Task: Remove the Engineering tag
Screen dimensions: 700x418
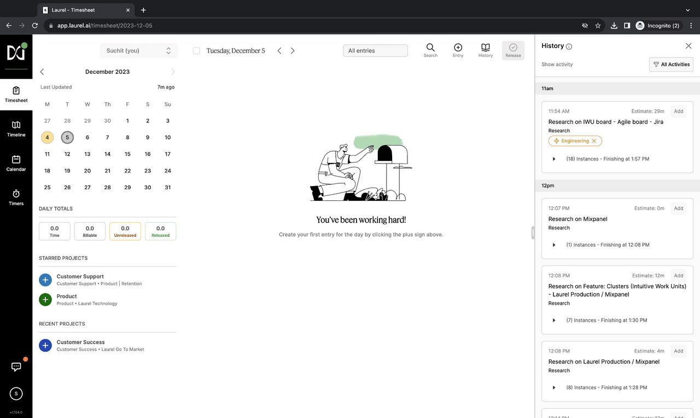Action: [594, 141]
